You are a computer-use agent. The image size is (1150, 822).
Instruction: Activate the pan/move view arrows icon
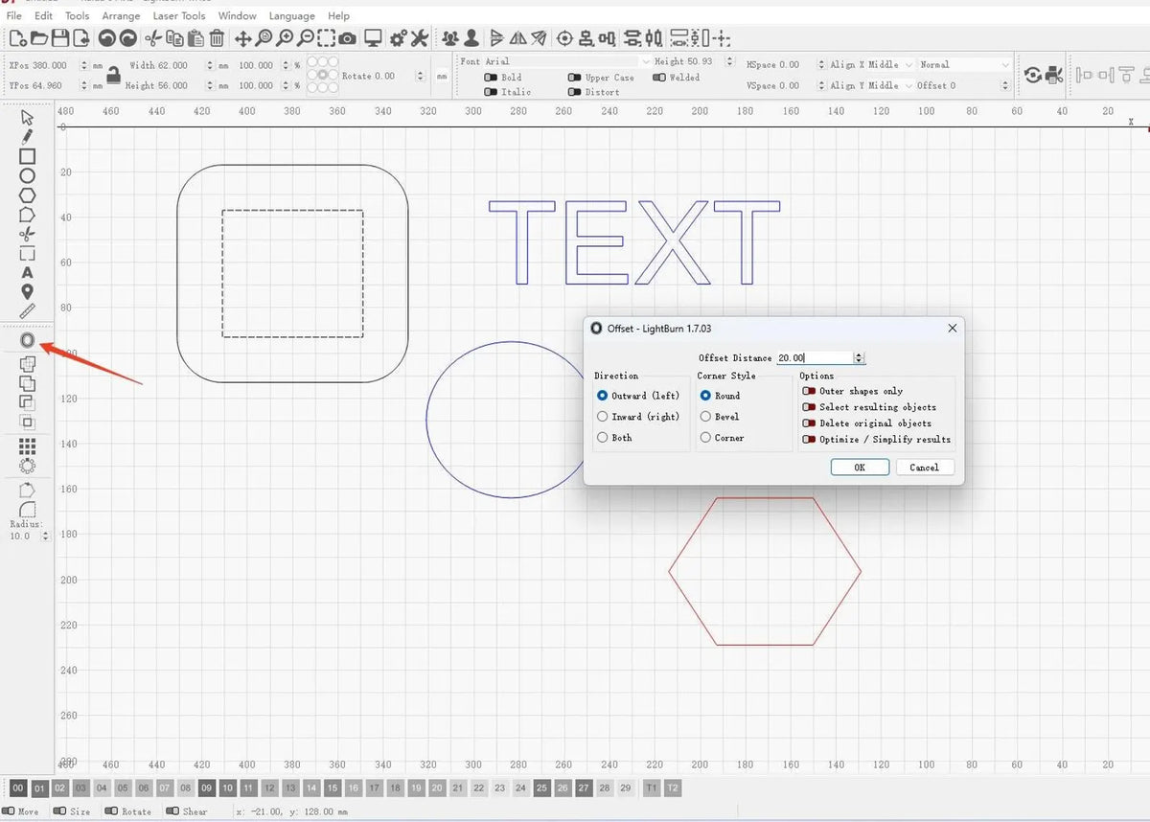click(242, 38)
